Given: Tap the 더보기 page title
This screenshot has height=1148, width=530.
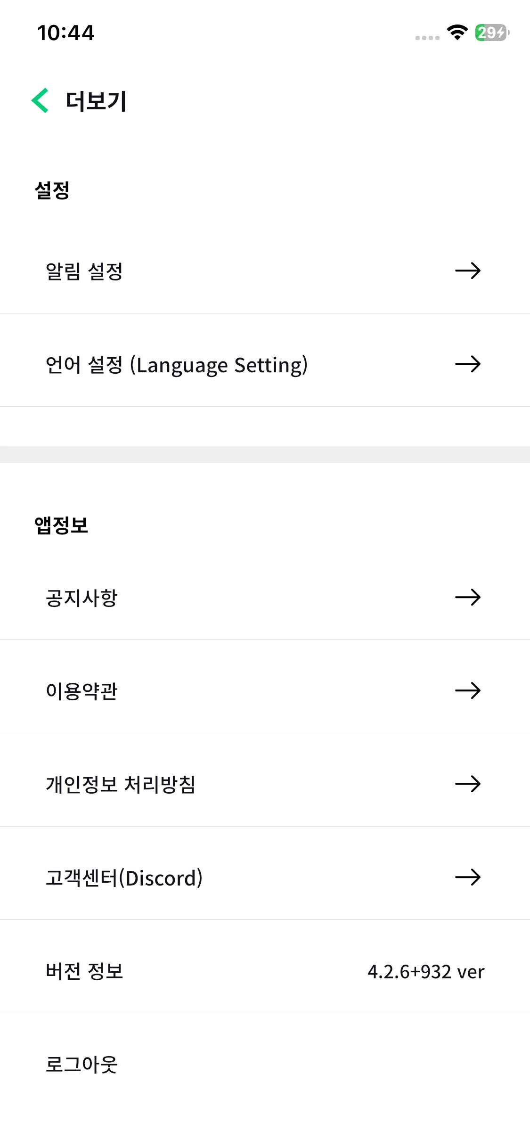Looking at the screenshot, I should (96, 101).
